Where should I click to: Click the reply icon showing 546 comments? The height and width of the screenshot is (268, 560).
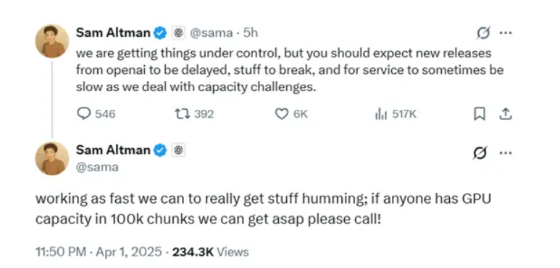83,114
